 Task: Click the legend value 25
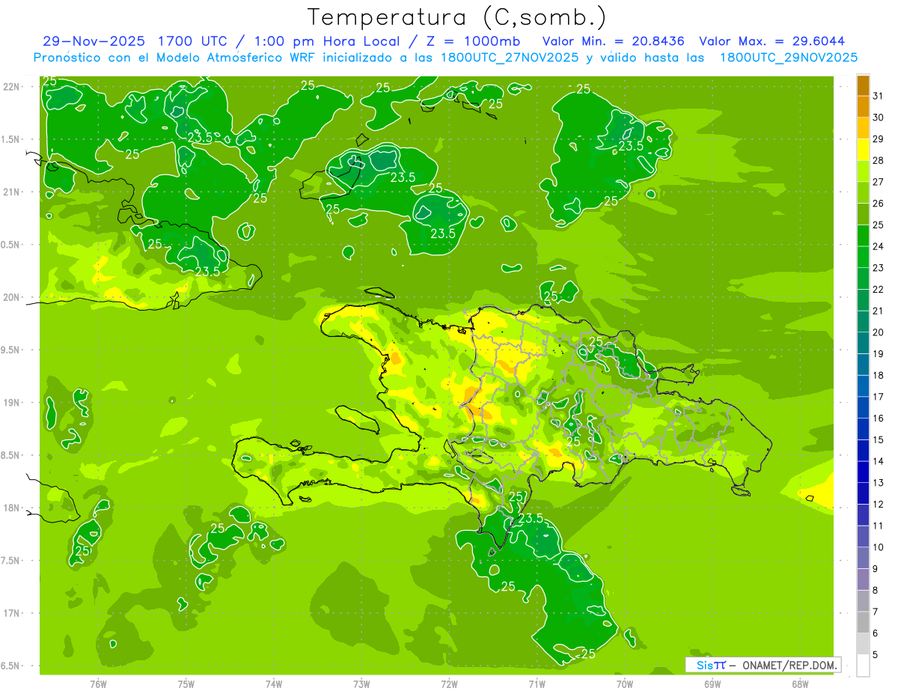point(879,225)
